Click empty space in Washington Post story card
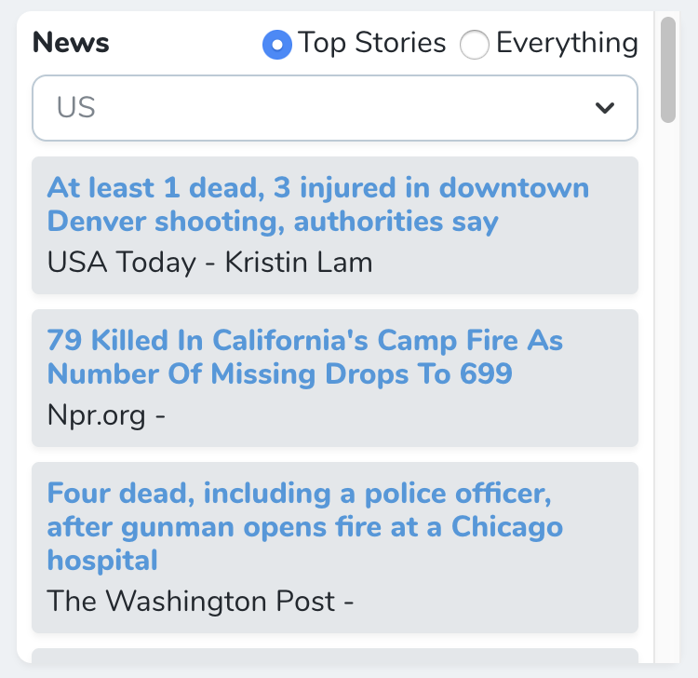This screenshot has width=698, height=678. tap(503, 603)
